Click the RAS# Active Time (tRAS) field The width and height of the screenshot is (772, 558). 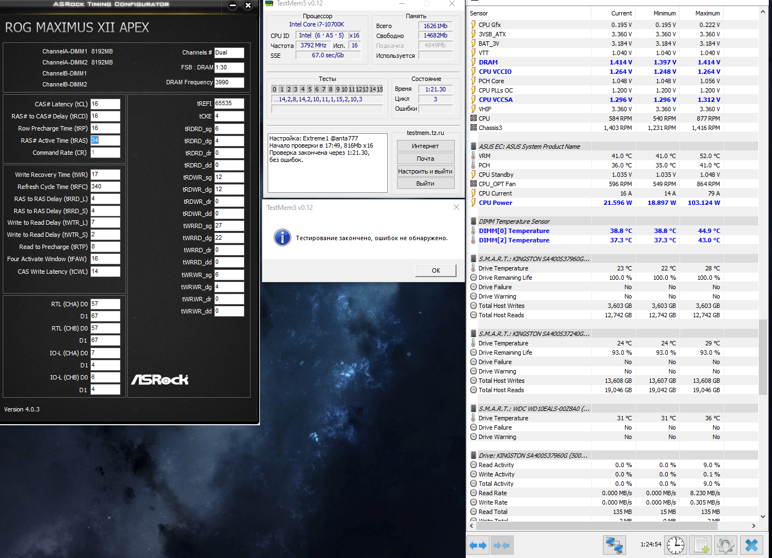(x=105, y=140)
